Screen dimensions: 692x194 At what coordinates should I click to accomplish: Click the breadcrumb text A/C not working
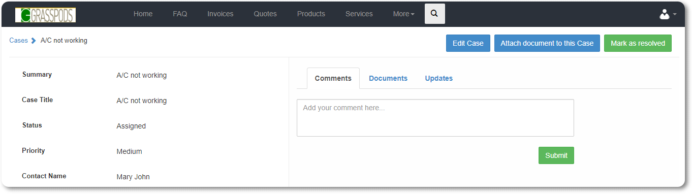64,41
